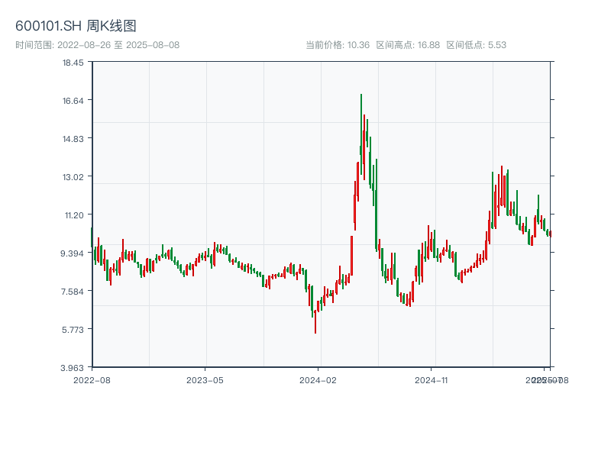Click the chart title 600101.SH 周K线图
The image size is (611, 458).
point(76,26)
